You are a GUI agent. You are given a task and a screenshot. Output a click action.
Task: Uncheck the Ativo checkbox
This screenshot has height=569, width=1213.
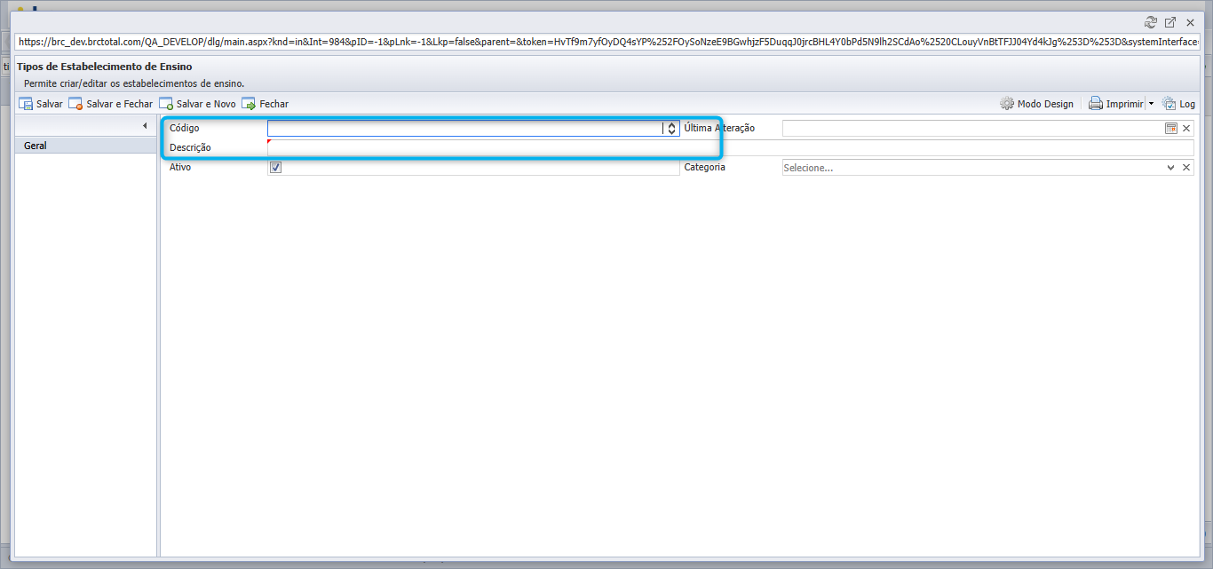tap(275, 167)
